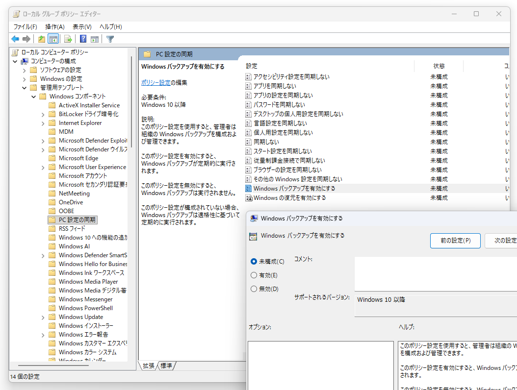Collapse the Windows コンポーネント node
This screenshot has width=517, height=390.
pyautogui.click(x=34, y=97)
